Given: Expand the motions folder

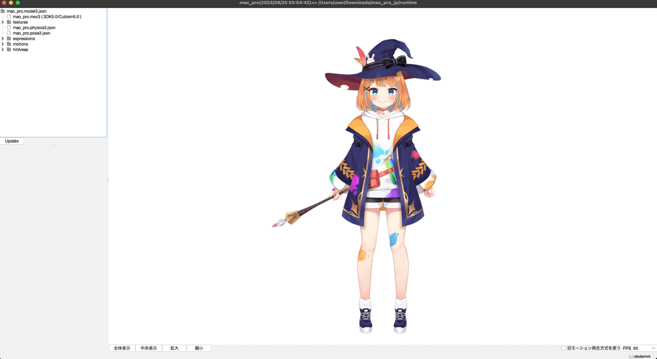Looking at the screenshot, I should point(3,44).
